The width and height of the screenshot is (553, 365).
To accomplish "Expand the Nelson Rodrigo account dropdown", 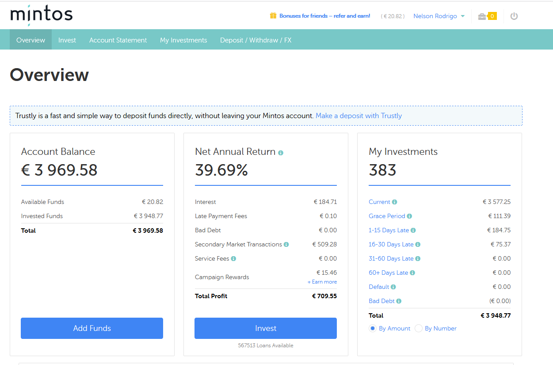I will [439, 16].
